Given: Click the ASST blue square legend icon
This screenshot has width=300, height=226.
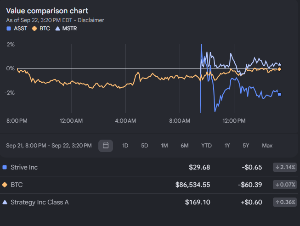Looking at the screenshot, I should 9,28.
